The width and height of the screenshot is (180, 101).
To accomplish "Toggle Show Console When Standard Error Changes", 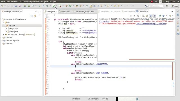I will click(x=154, y=16).
